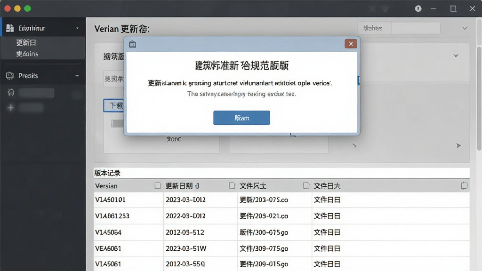This screenshot has width=482, height=271.
Task: Click the help icon in the title bar
Action: 418,8
